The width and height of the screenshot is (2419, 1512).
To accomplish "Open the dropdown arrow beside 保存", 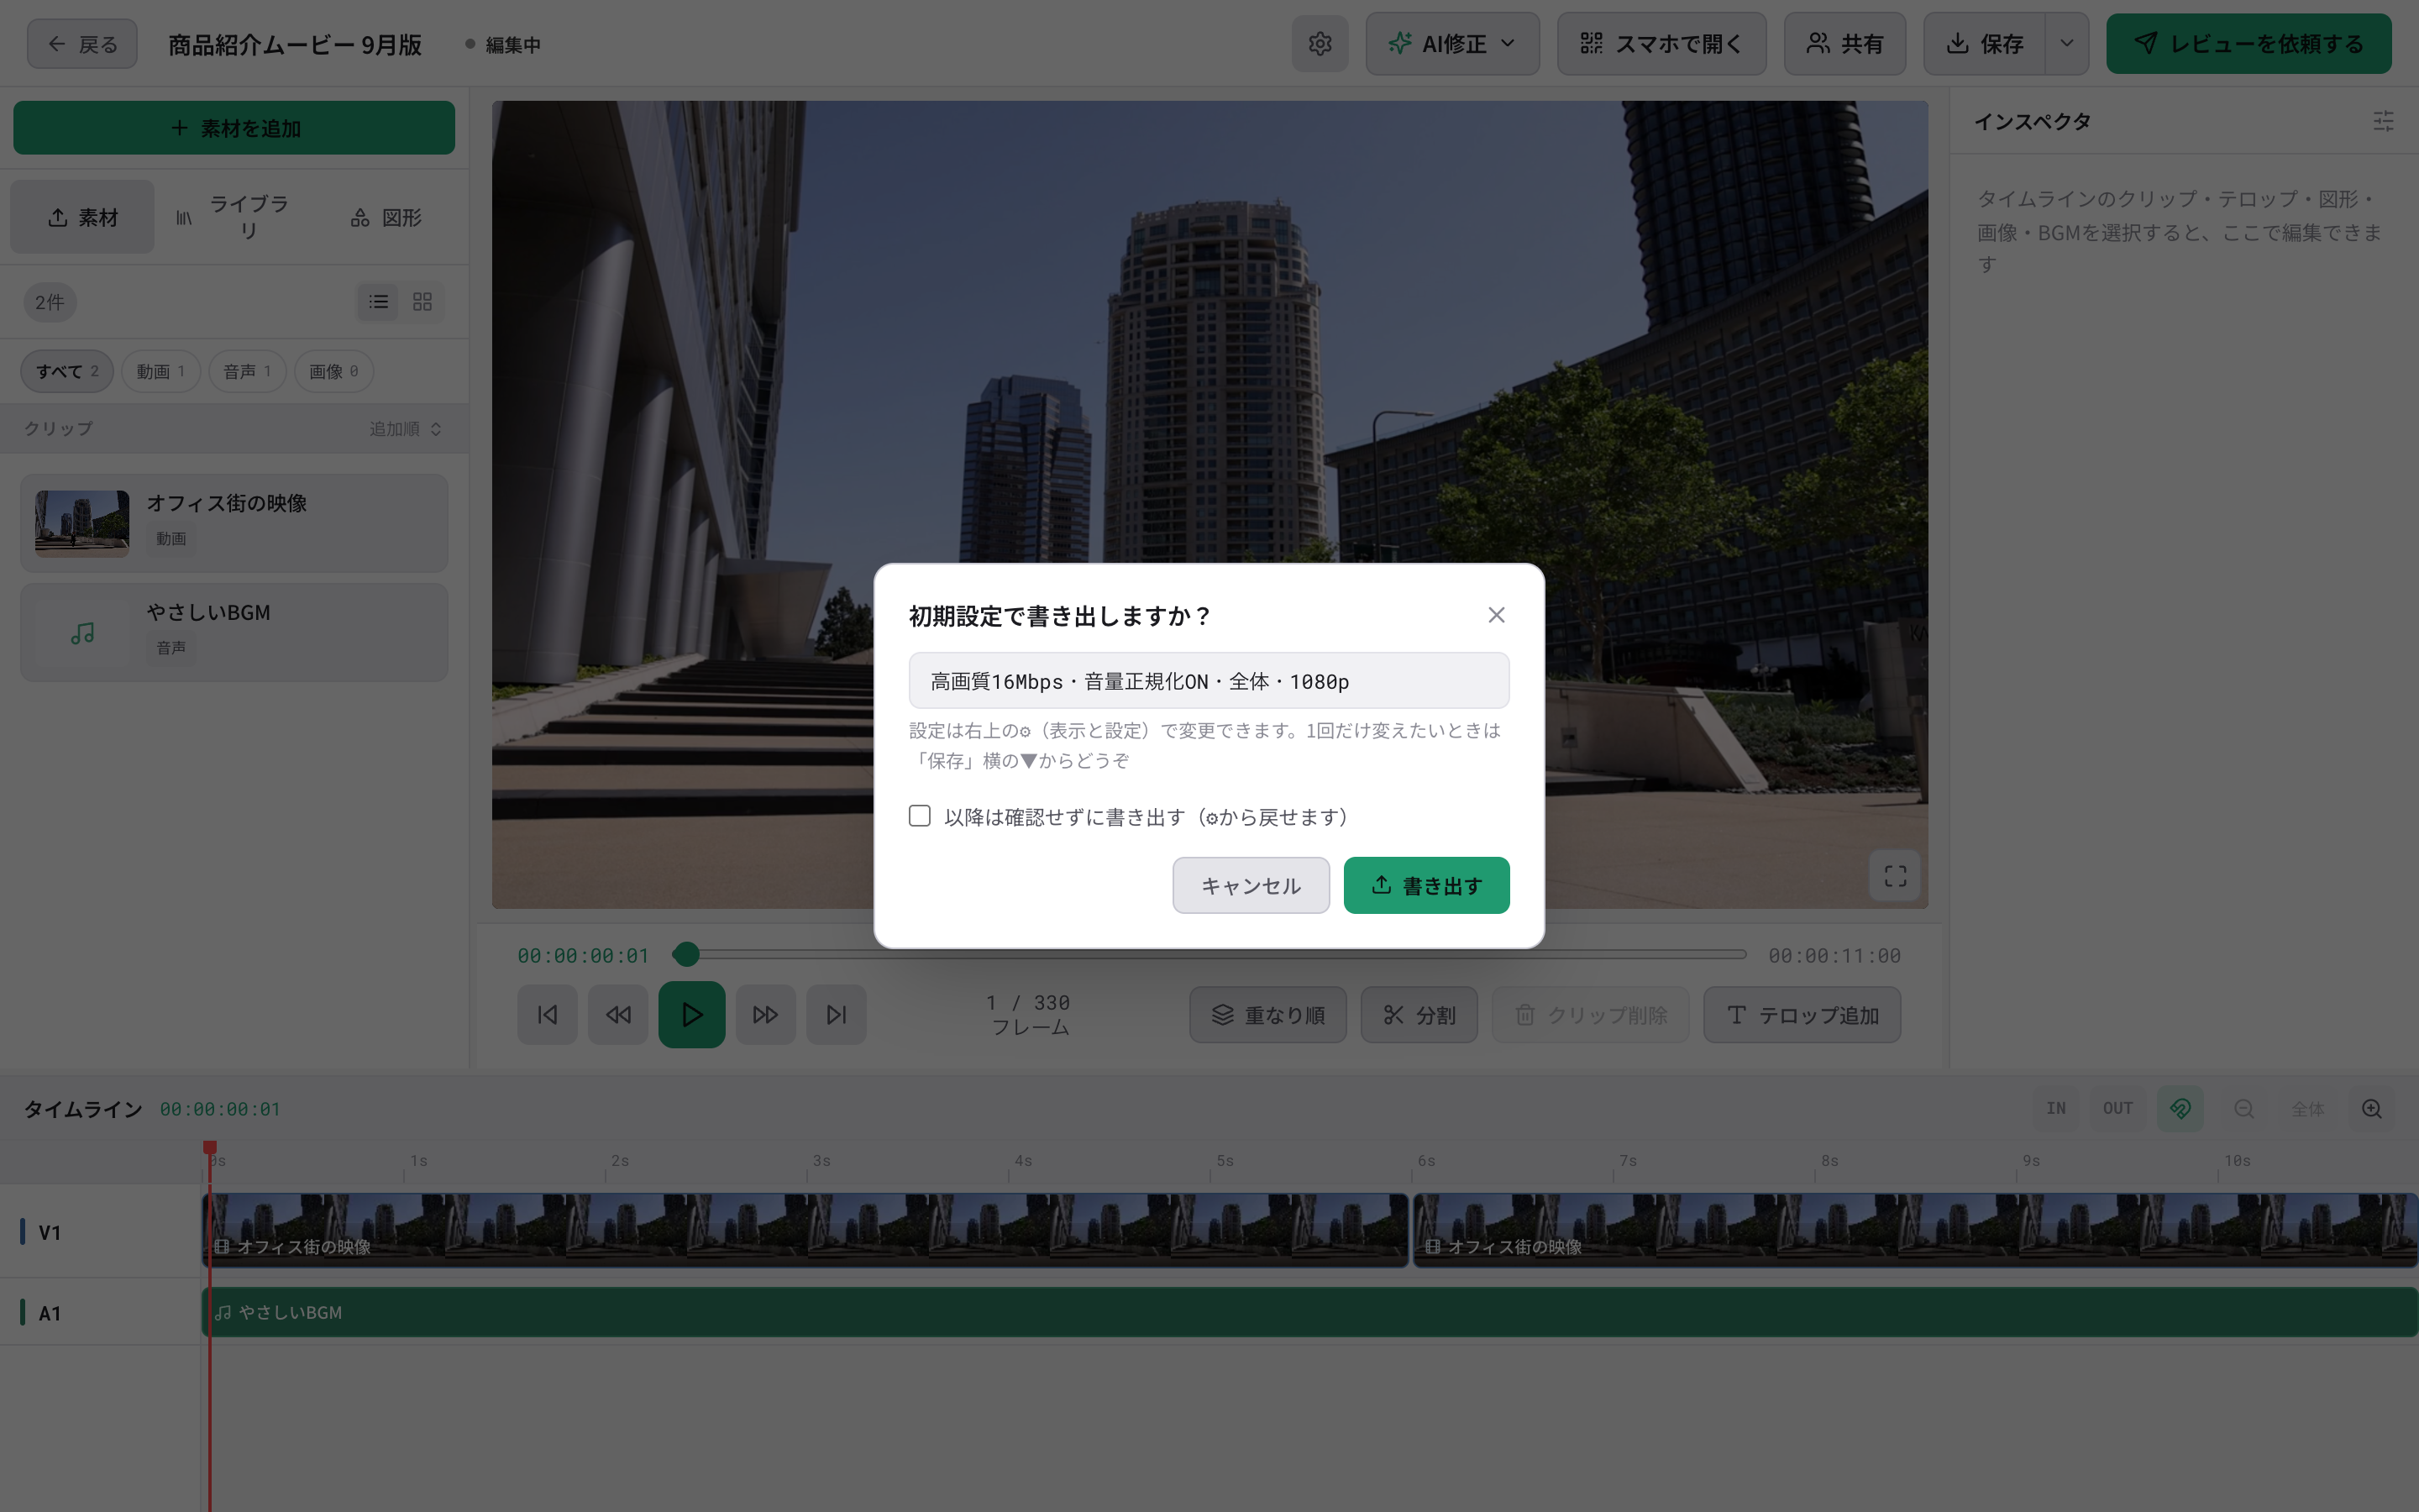I will [x=2067, y=44].
